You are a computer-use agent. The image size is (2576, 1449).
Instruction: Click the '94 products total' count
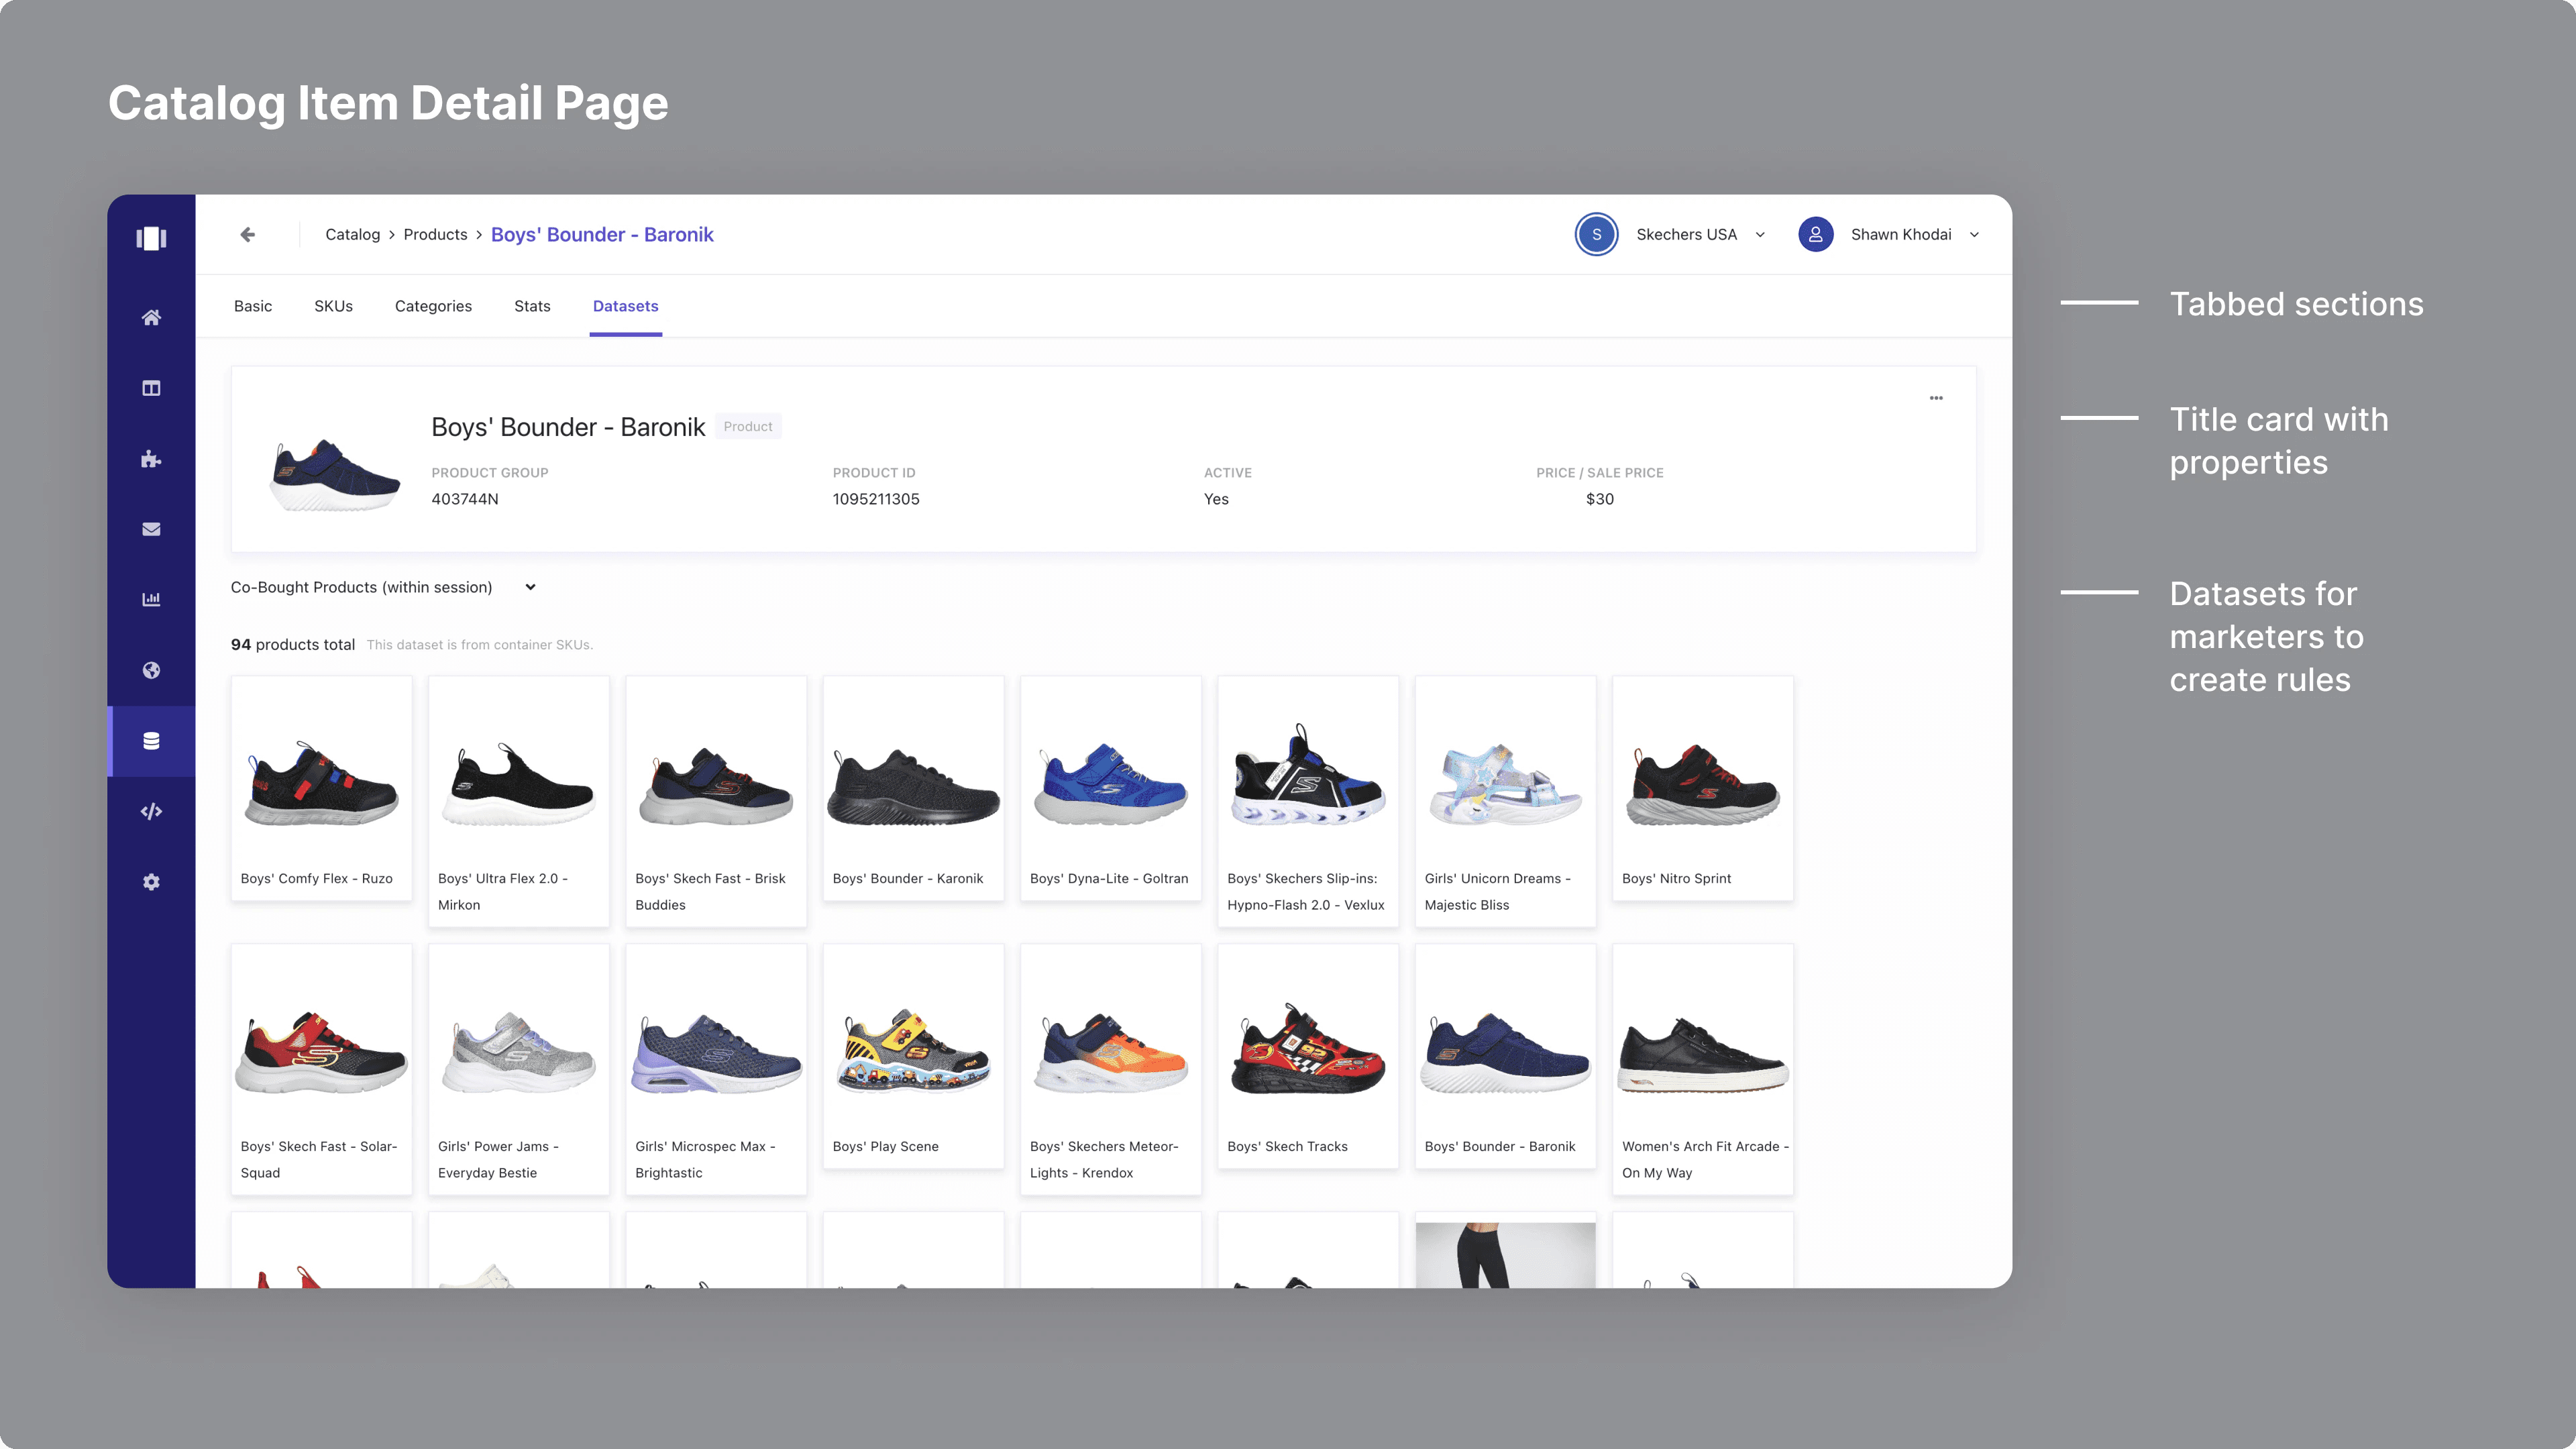point(293,645)
